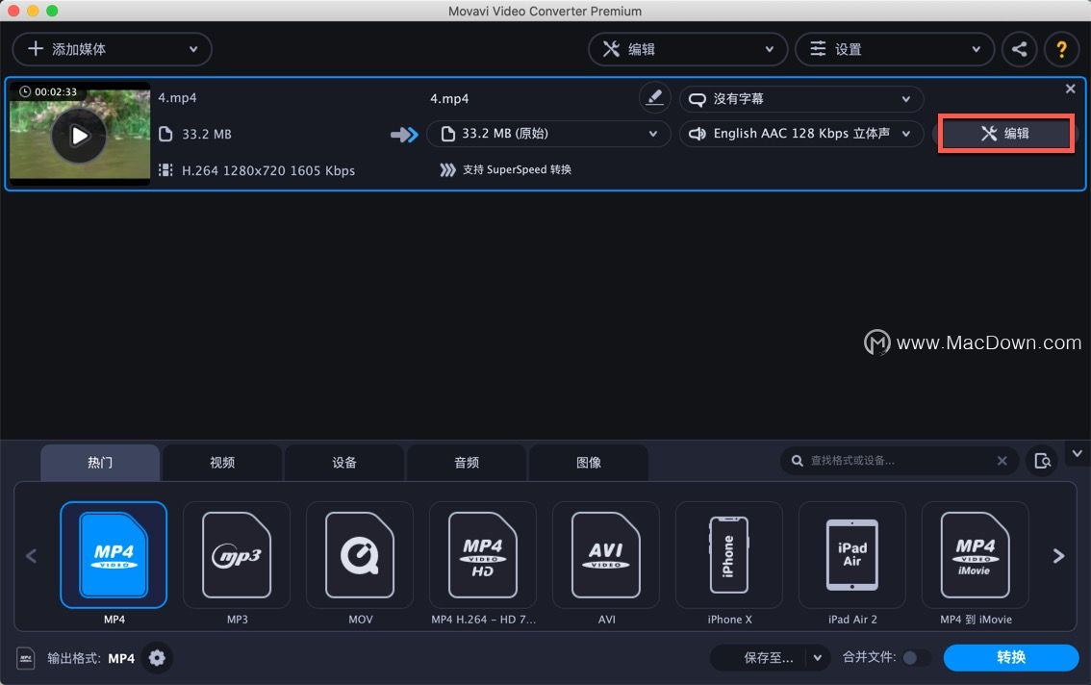The height and width of the screenshot is (685, 1091).
Task: Remove 4.mp4 from the list
Action: pyautogui.click(x=1070, y=89)
